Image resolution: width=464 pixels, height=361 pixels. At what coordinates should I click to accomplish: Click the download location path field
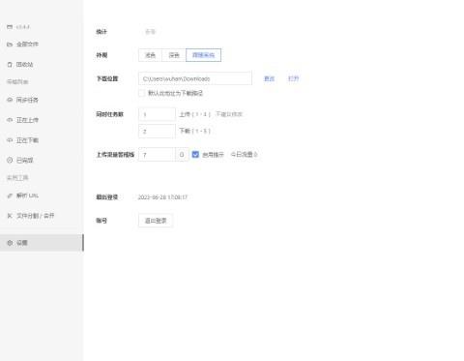point(195,78)
